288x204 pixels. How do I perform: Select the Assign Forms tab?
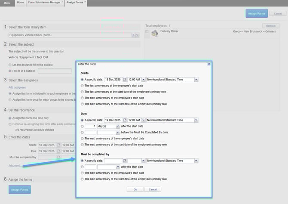coord(75,3)
